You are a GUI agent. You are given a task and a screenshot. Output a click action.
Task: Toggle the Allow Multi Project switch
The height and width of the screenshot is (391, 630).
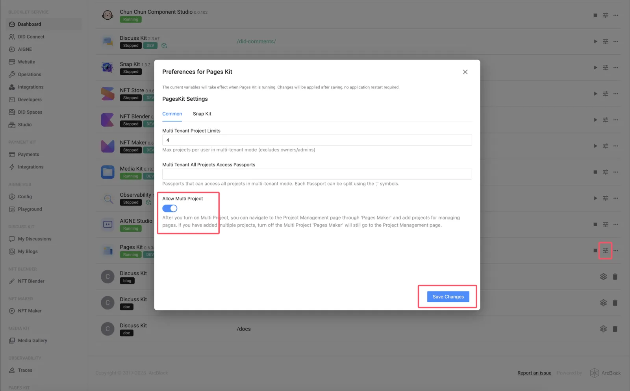click(x=170, y=208)
